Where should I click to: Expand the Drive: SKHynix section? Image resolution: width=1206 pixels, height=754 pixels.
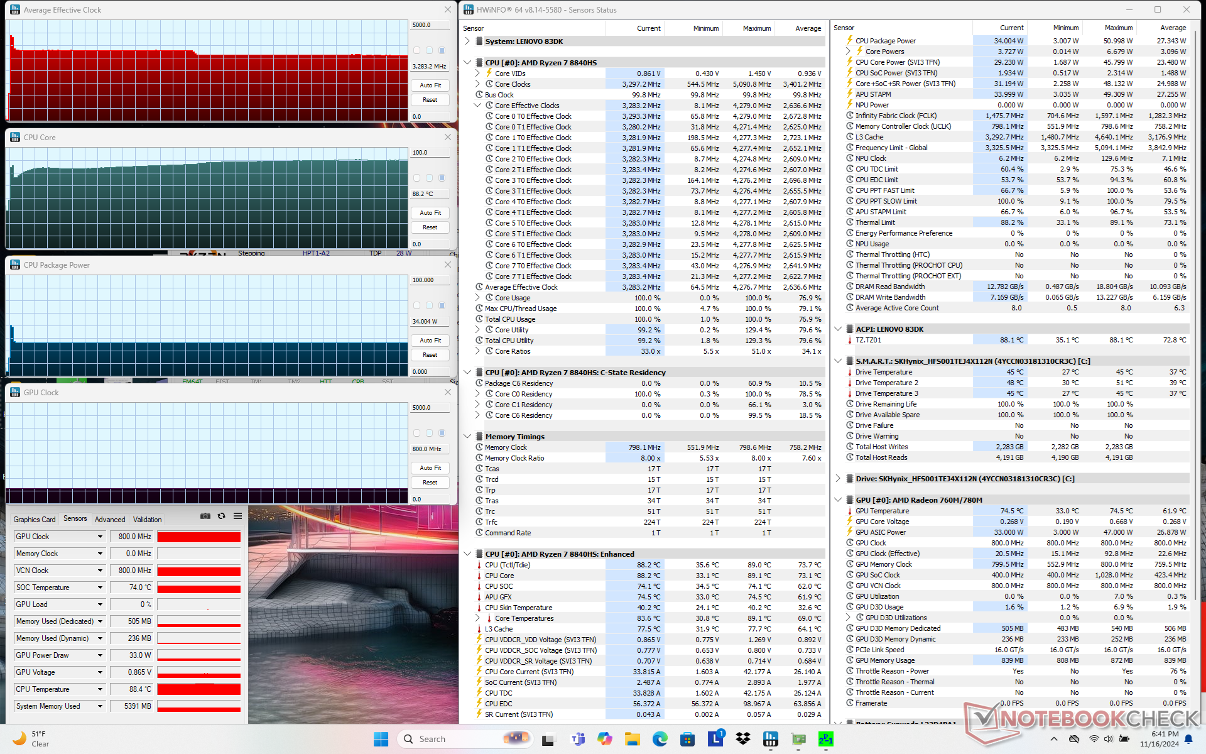pos(837,479)
